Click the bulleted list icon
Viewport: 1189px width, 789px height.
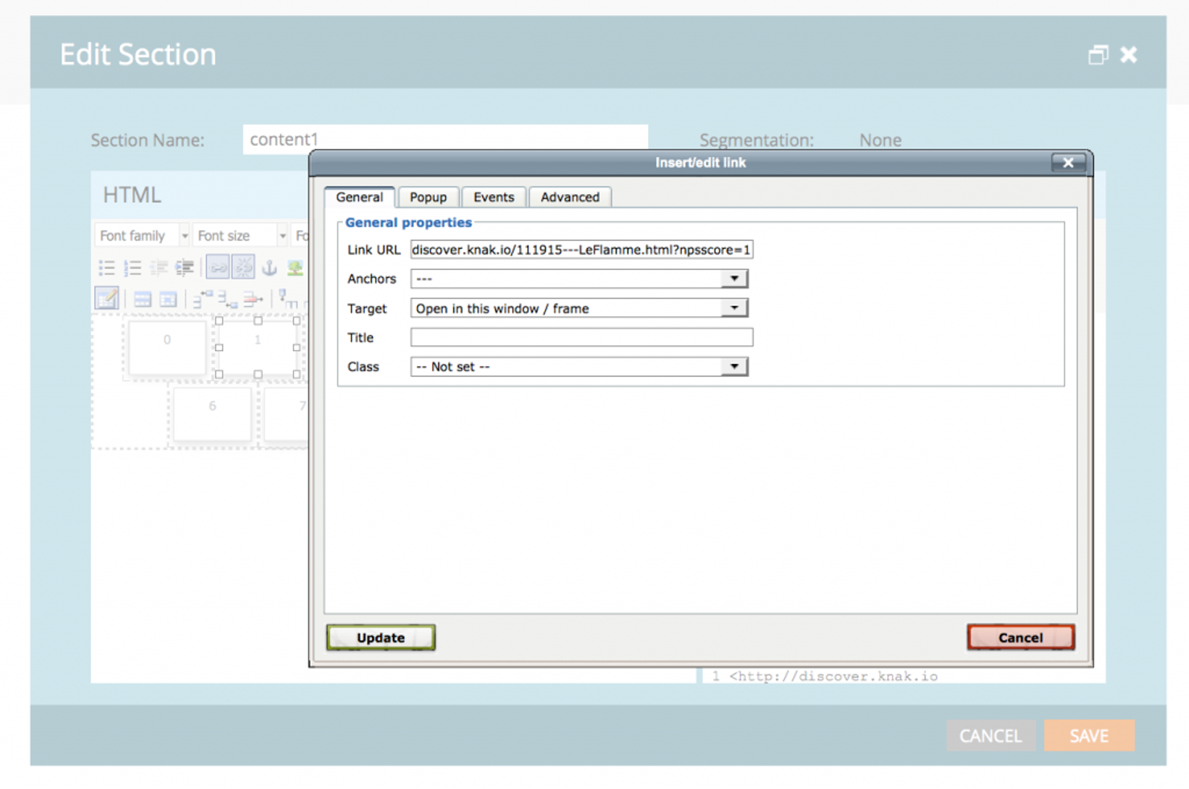point(107,268)
